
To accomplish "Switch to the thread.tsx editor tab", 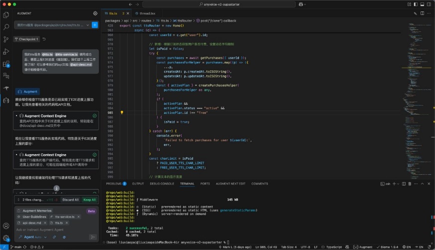I will click(x=147, y=13).
